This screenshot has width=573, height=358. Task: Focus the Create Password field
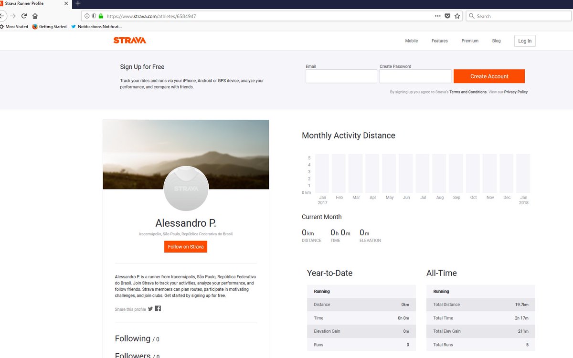point(415,76)
